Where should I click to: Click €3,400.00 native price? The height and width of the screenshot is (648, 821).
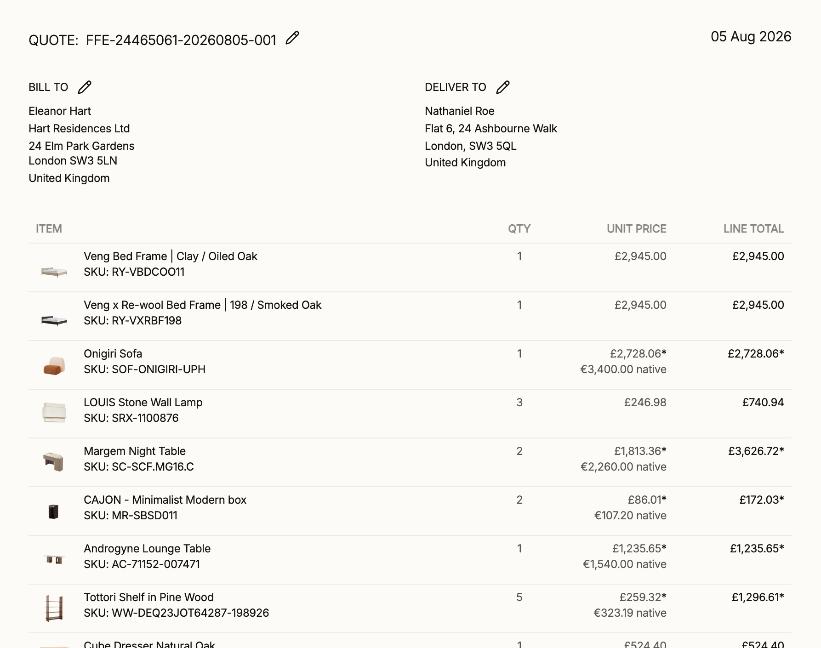(623, 369)
